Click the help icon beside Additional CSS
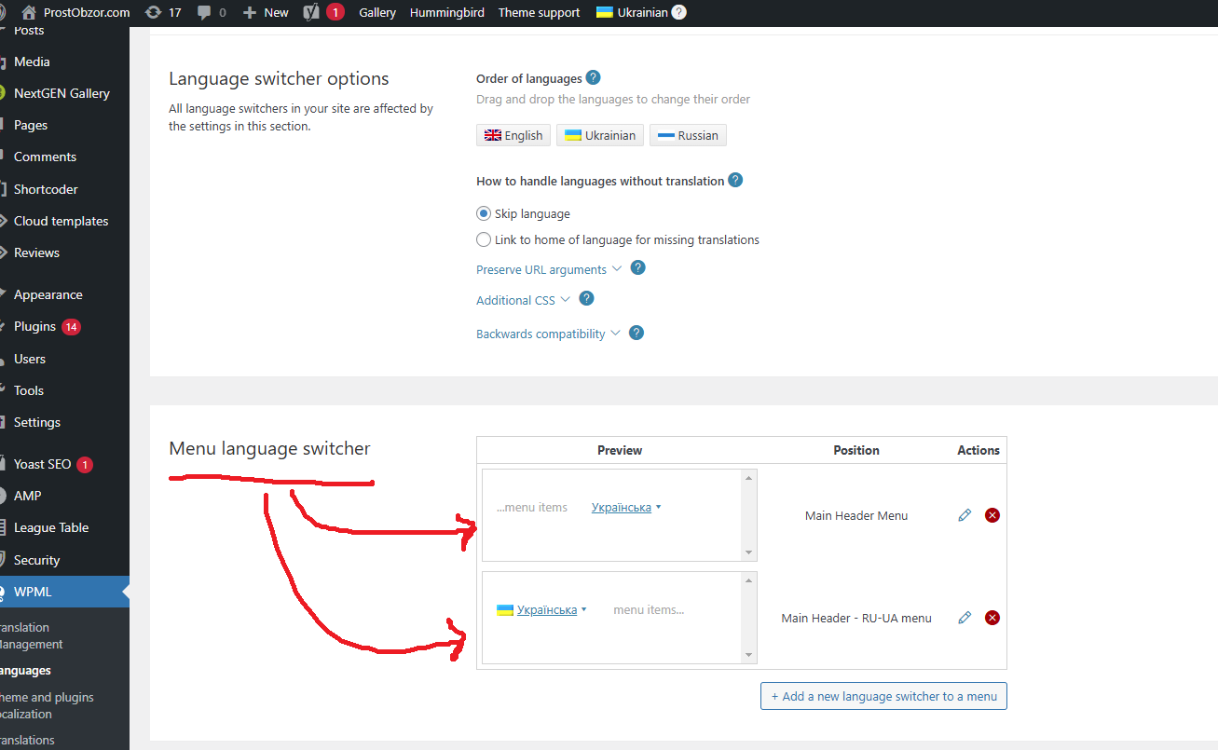 coord(586,298)
